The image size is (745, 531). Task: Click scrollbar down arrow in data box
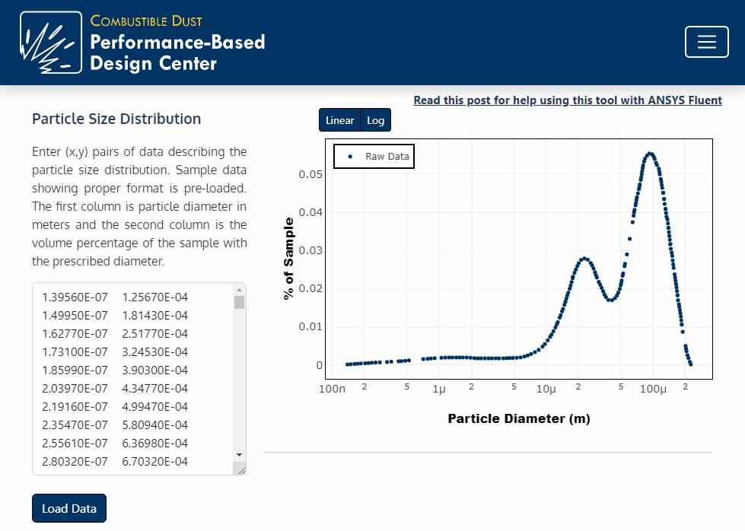[x=240, y=454]
